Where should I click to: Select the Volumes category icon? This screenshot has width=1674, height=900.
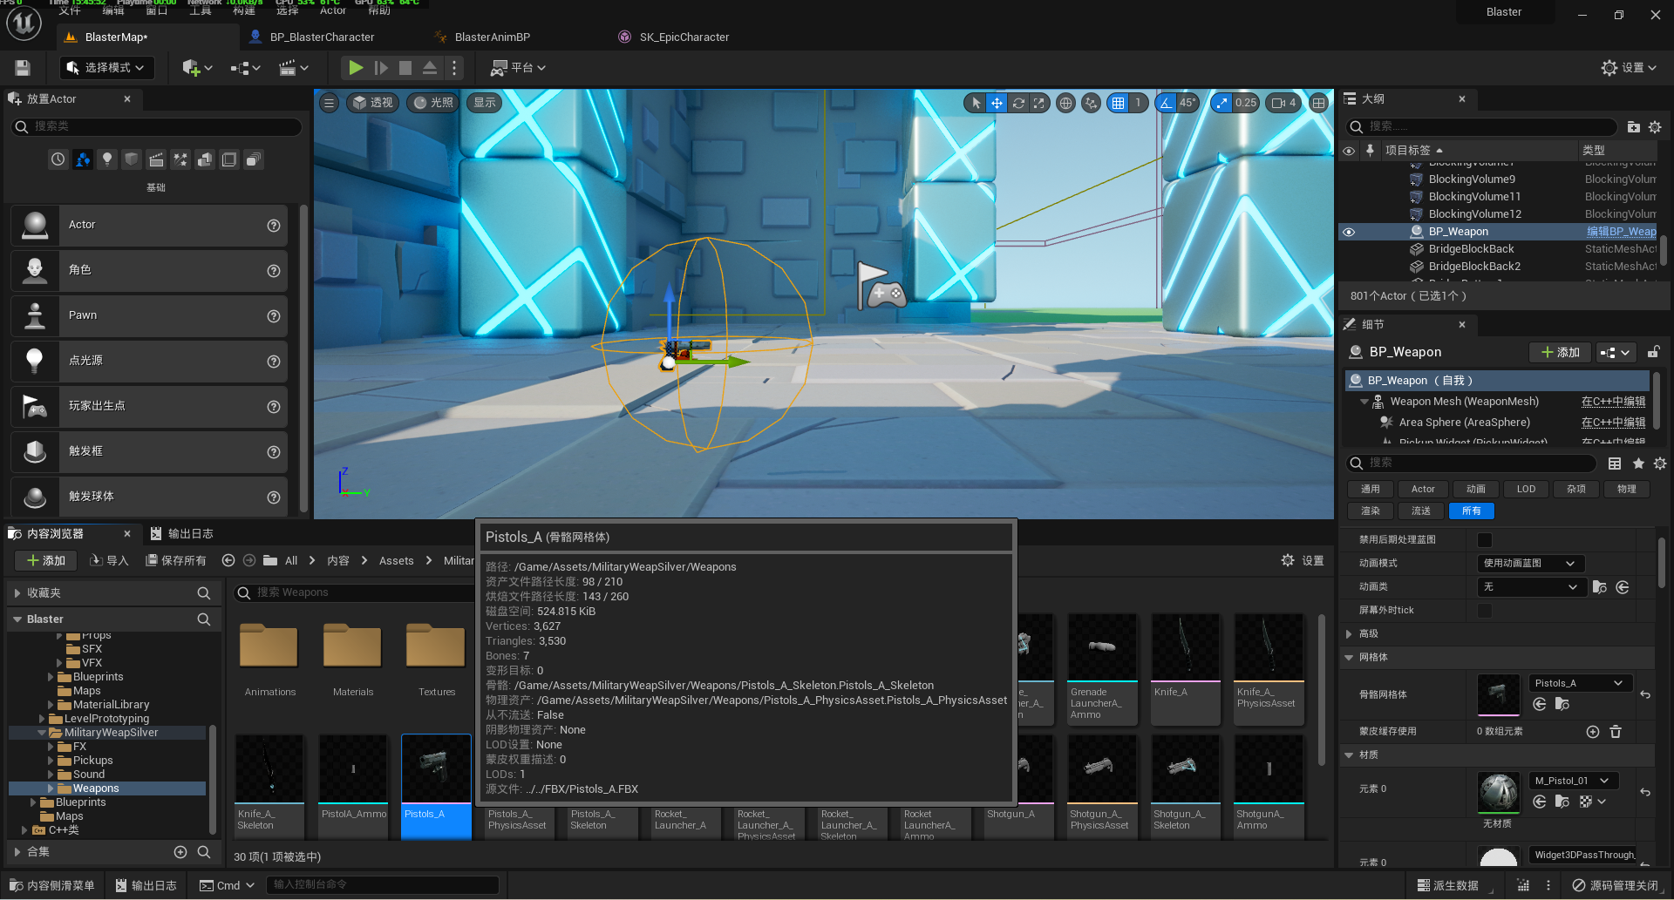229,159
